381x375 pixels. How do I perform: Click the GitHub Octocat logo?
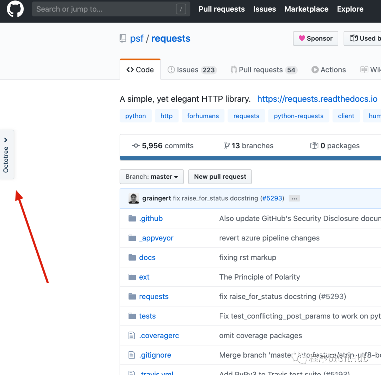click(x=15, y=9)
